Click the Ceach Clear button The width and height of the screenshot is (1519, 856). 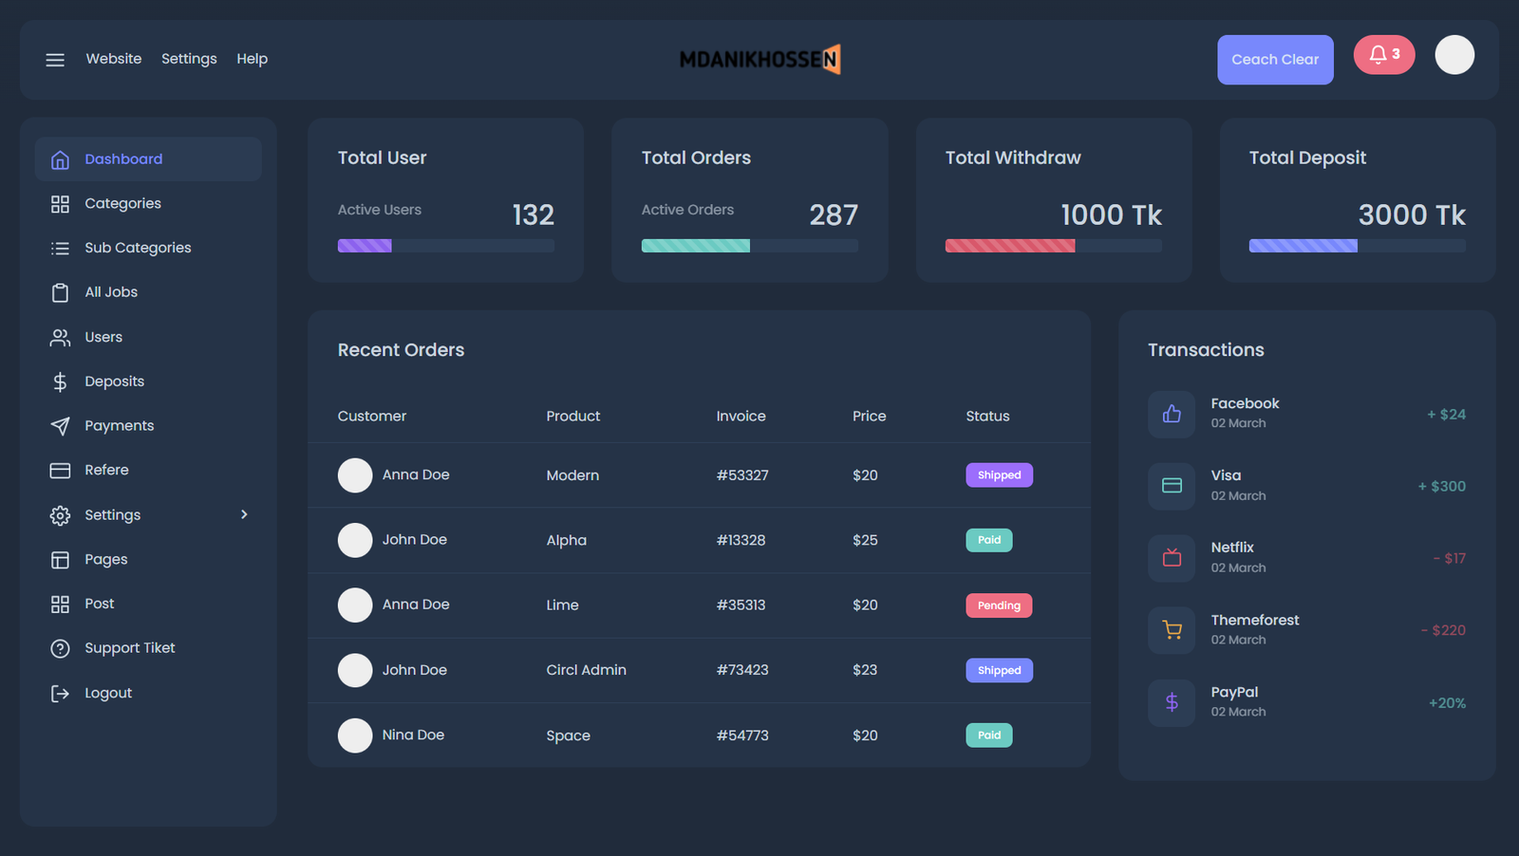1275,60
